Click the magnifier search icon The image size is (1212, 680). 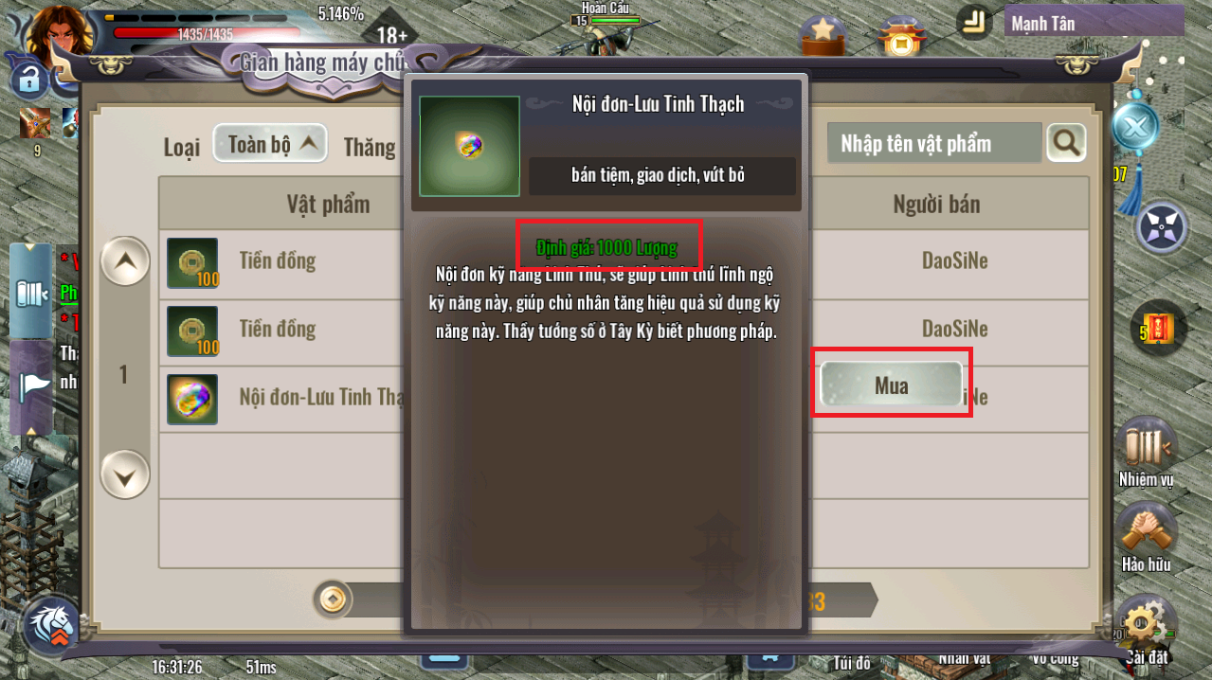tap(1066, 143)
